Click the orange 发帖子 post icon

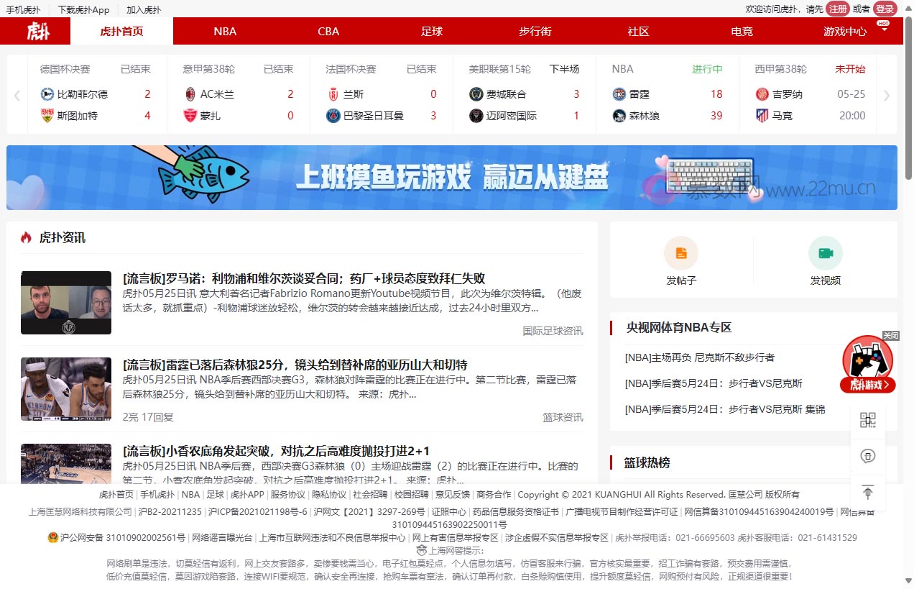680,253
